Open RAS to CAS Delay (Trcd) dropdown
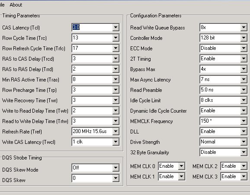 (116, 58)
